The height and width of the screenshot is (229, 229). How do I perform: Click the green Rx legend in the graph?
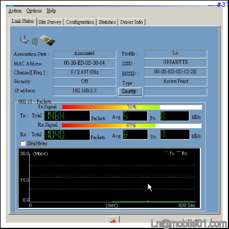[x=181, y=153]
